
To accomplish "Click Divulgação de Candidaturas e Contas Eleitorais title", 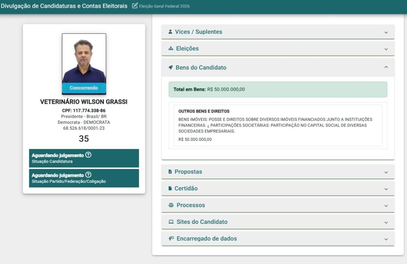I will 64,6.
